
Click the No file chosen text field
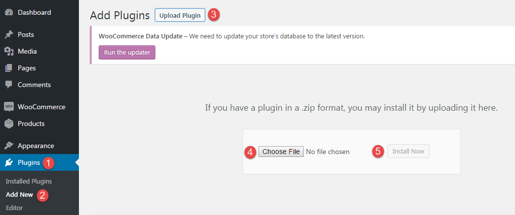click(x=328, y=152)
